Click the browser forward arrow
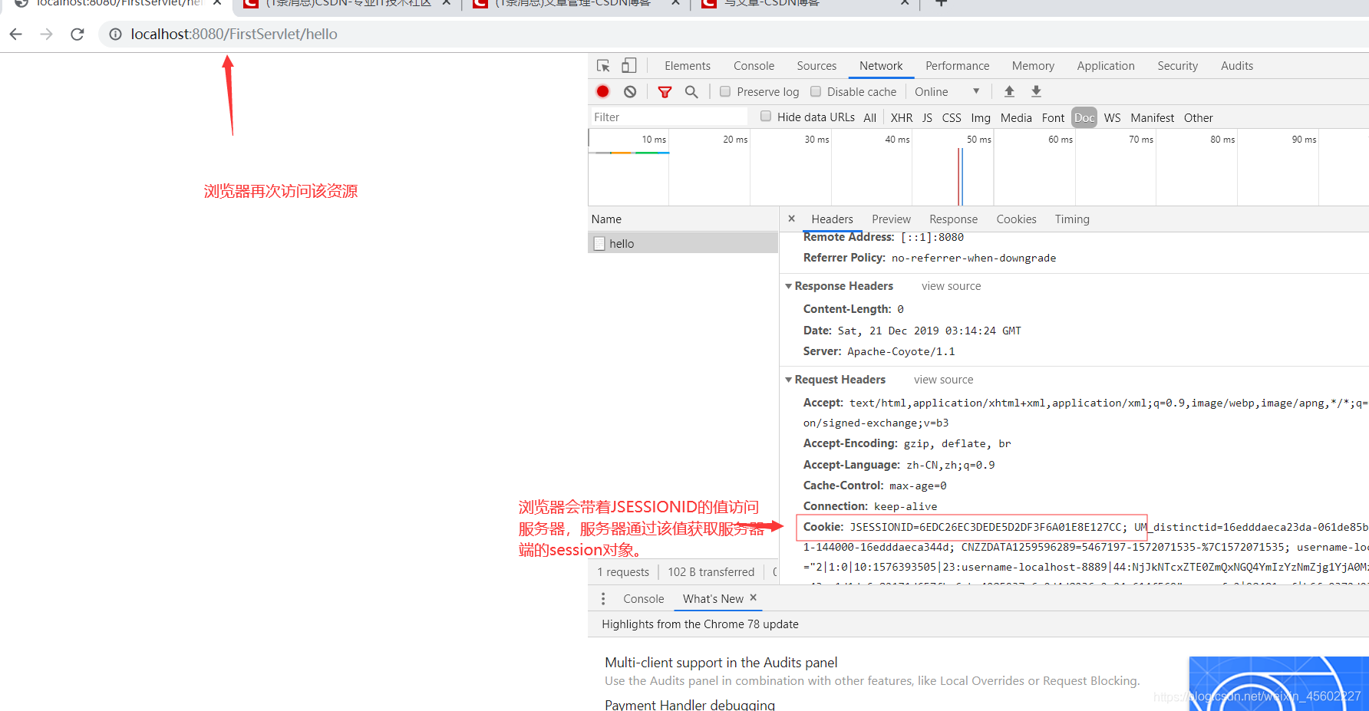Viewport: 1369px width, 711px height. (x=46, y=34)
